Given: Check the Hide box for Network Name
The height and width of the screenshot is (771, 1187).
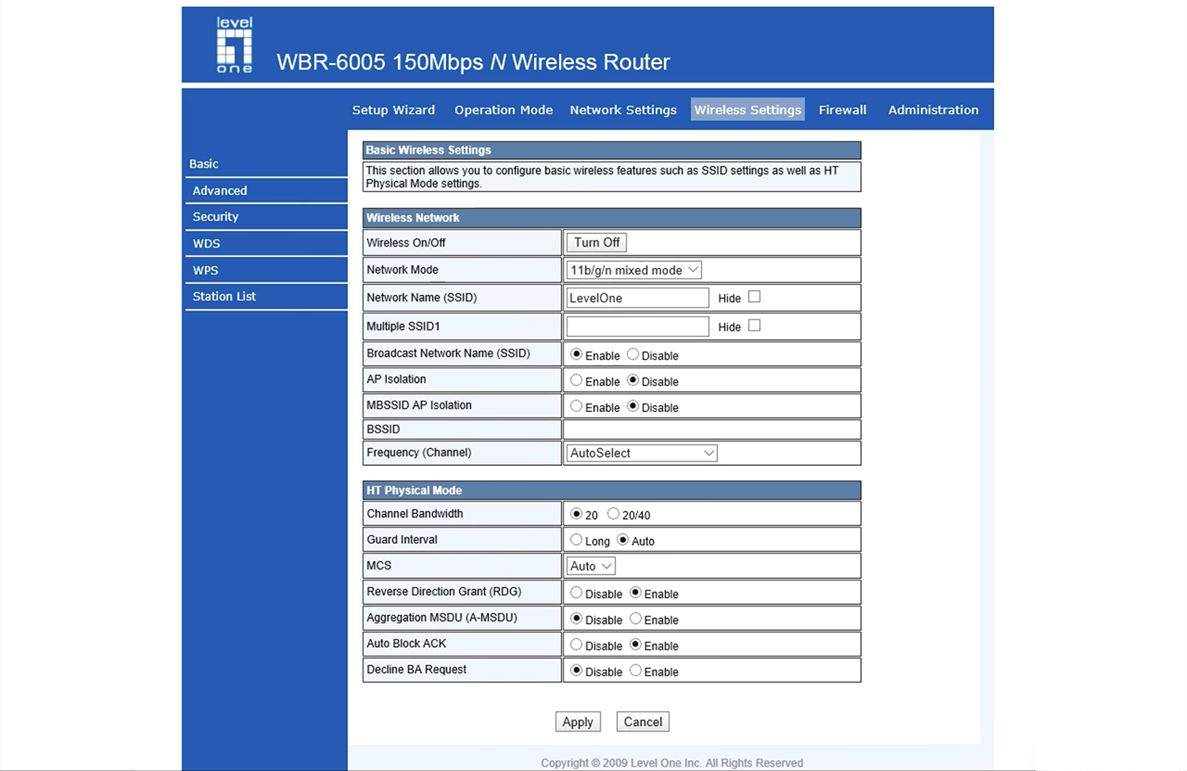Looking at the screenshot, I should 754,297.
